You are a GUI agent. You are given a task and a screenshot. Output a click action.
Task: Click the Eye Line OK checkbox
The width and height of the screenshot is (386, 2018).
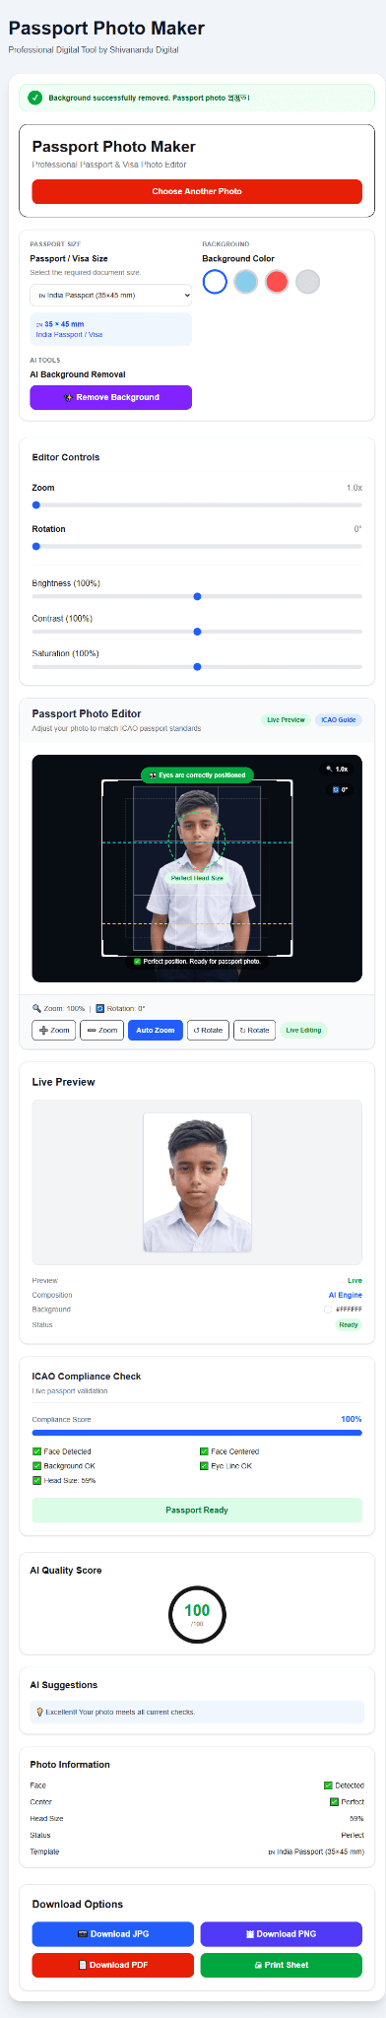point(204,1466)
